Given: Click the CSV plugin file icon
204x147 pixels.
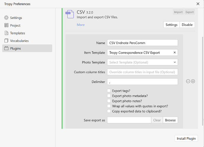Looking at the screenshot, I should point(70,14).
